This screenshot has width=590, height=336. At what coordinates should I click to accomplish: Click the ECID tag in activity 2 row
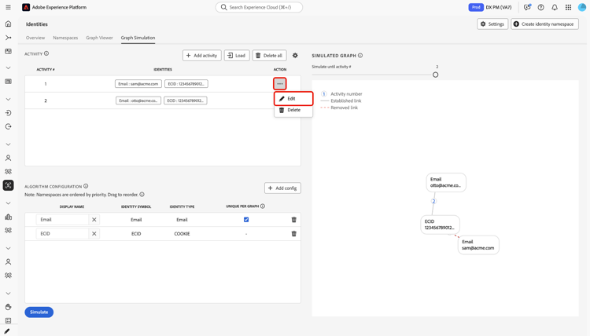(186, 100)
